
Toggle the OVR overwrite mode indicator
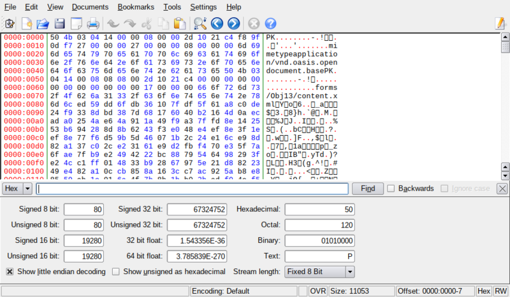click(317, 291)
